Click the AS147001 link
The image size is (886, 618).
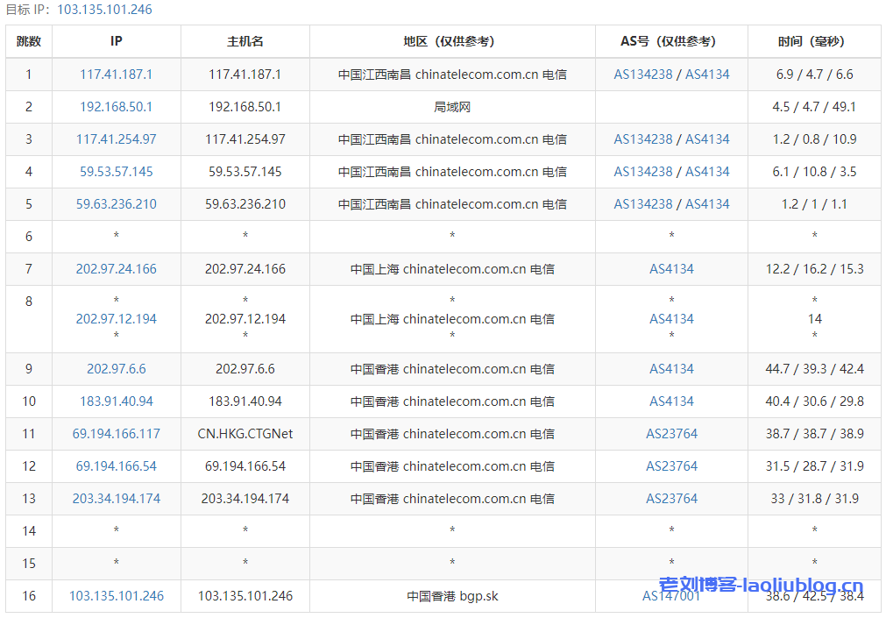tap(671, 596)
